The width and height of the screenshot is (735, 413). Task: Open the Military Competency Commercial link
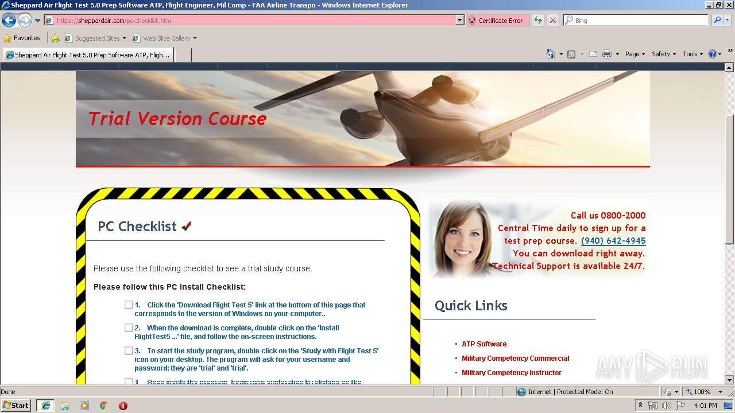click(516, 359)
